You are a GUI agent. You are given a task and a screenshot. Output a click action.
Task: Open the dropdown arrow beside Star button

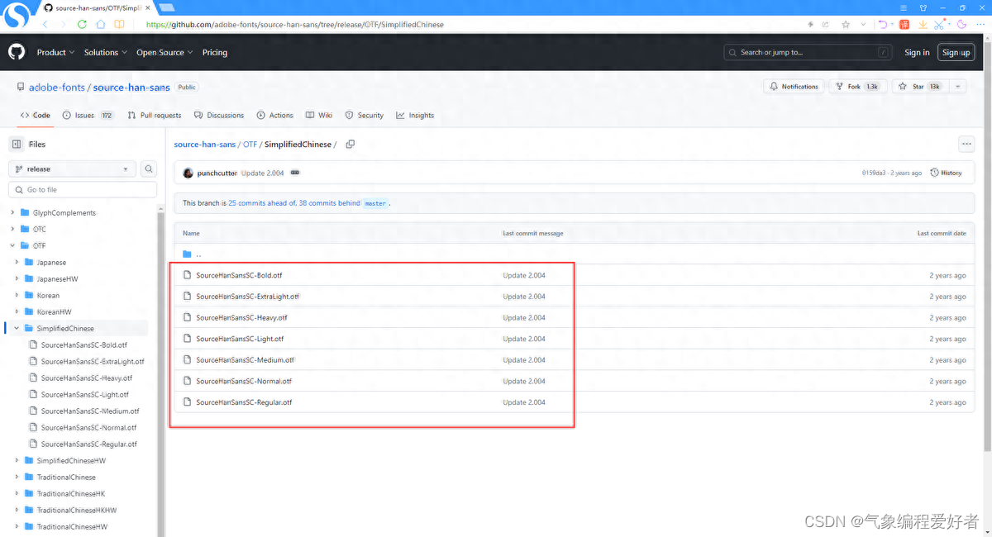tap(958, 87)
